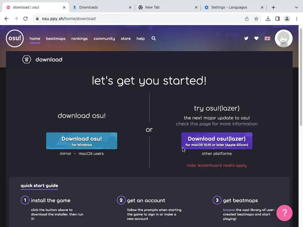Open a new tab with plus button
The height and width of the screenshot is (227, 303).
pos(273,7)
